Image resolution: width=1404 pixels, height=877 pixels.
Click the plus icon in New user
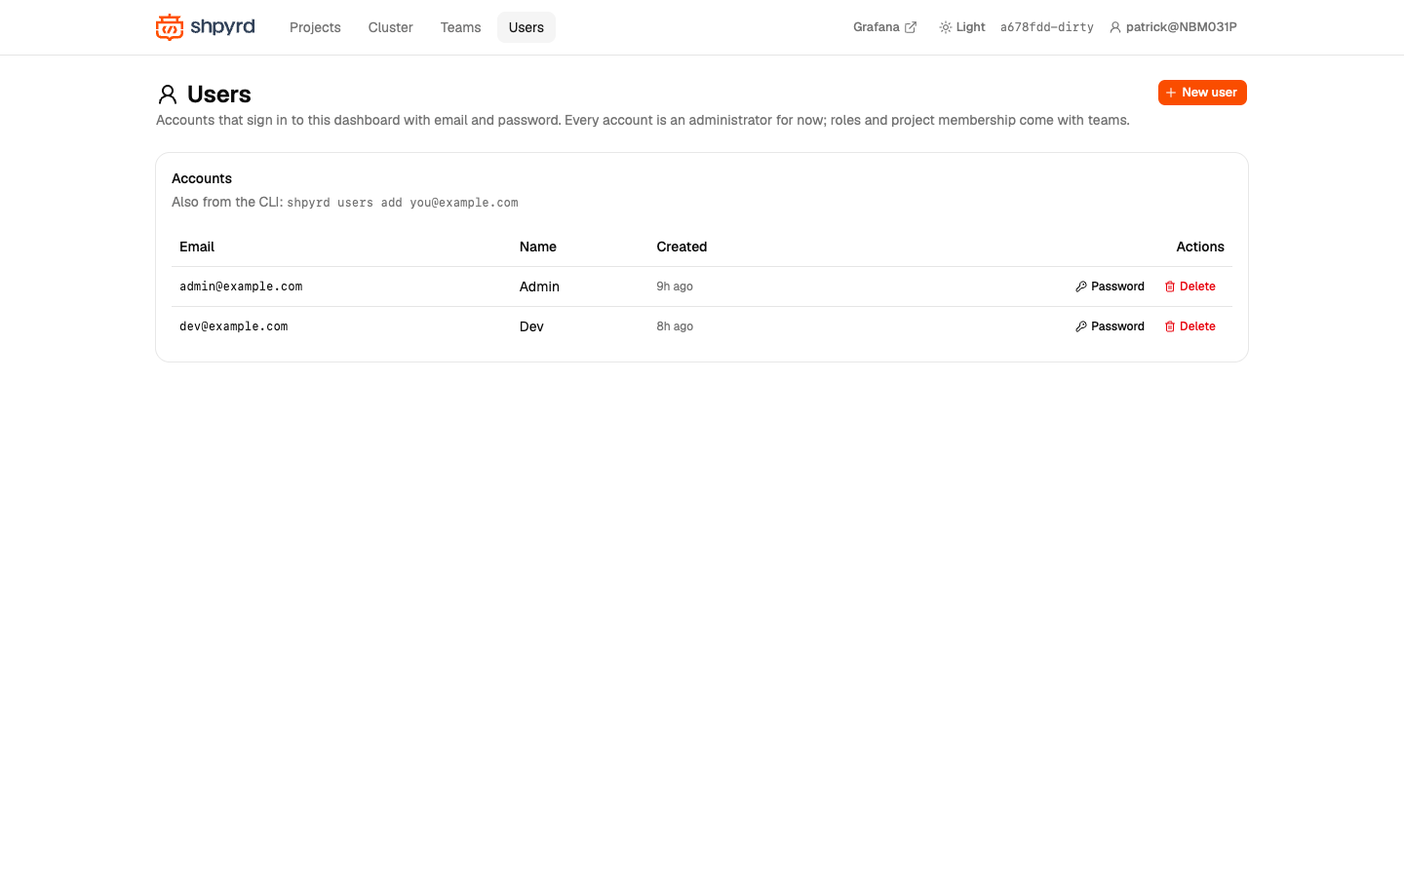point(1171,93)
